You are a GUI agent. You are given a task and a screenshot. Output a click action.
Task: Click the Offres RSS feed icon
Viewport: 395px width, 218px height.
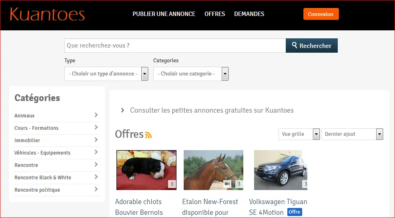coord(148,135)
